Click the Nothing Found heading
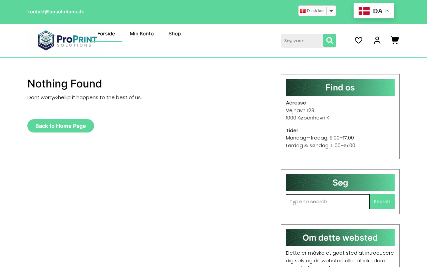 (65, 84)
